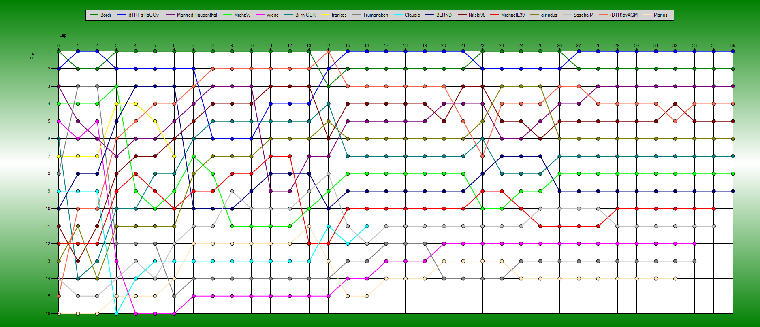Click yellow marker at lap 6, position 7
Viewport: 760px width, 327px height.
click(174, 156)
